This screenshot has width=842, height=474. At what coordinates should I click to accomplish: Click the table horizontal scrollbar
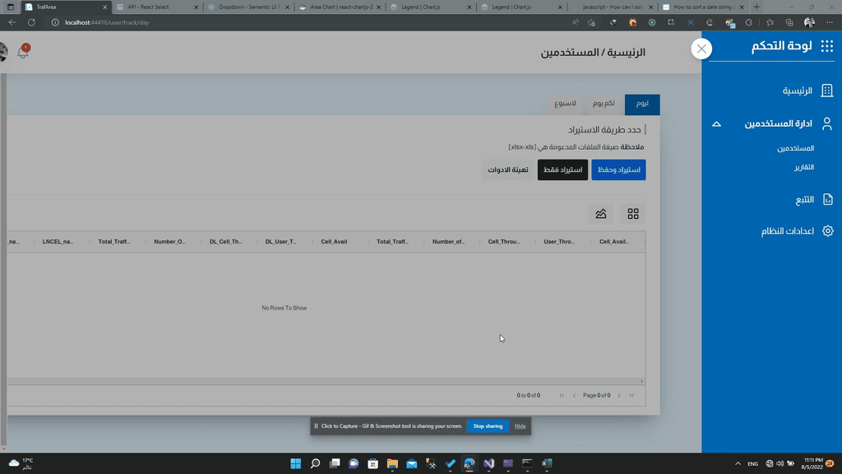[326, 381]
